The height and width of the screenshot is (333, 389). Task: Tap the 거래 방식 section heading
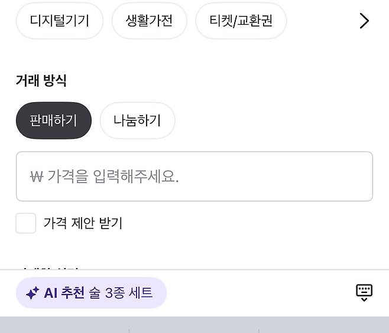[41, 81]
